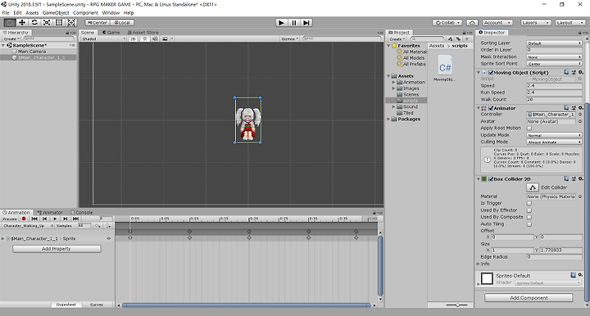Switch to the Console tab
Image resolution: width=590 pixels, height=316 pixels.
(x=82, y=212)
